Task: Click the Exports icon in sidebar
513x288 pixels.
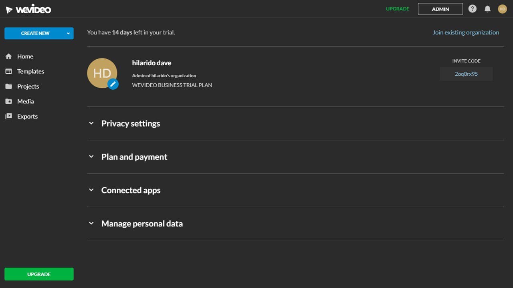Action: click(x=8, y=117)
